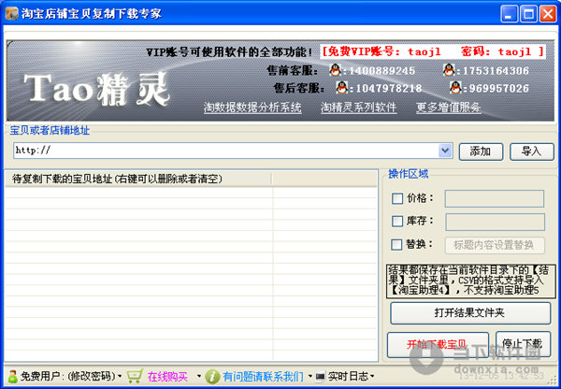The width and height of the screenshot is (561, 389).
Task: Click the 待复制下载的宝贝地址 column header
Action: (138, 179)
